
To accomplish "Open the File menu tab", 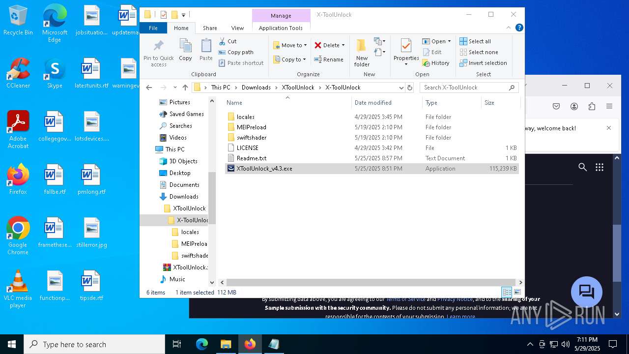I will [x=153, y=28].
